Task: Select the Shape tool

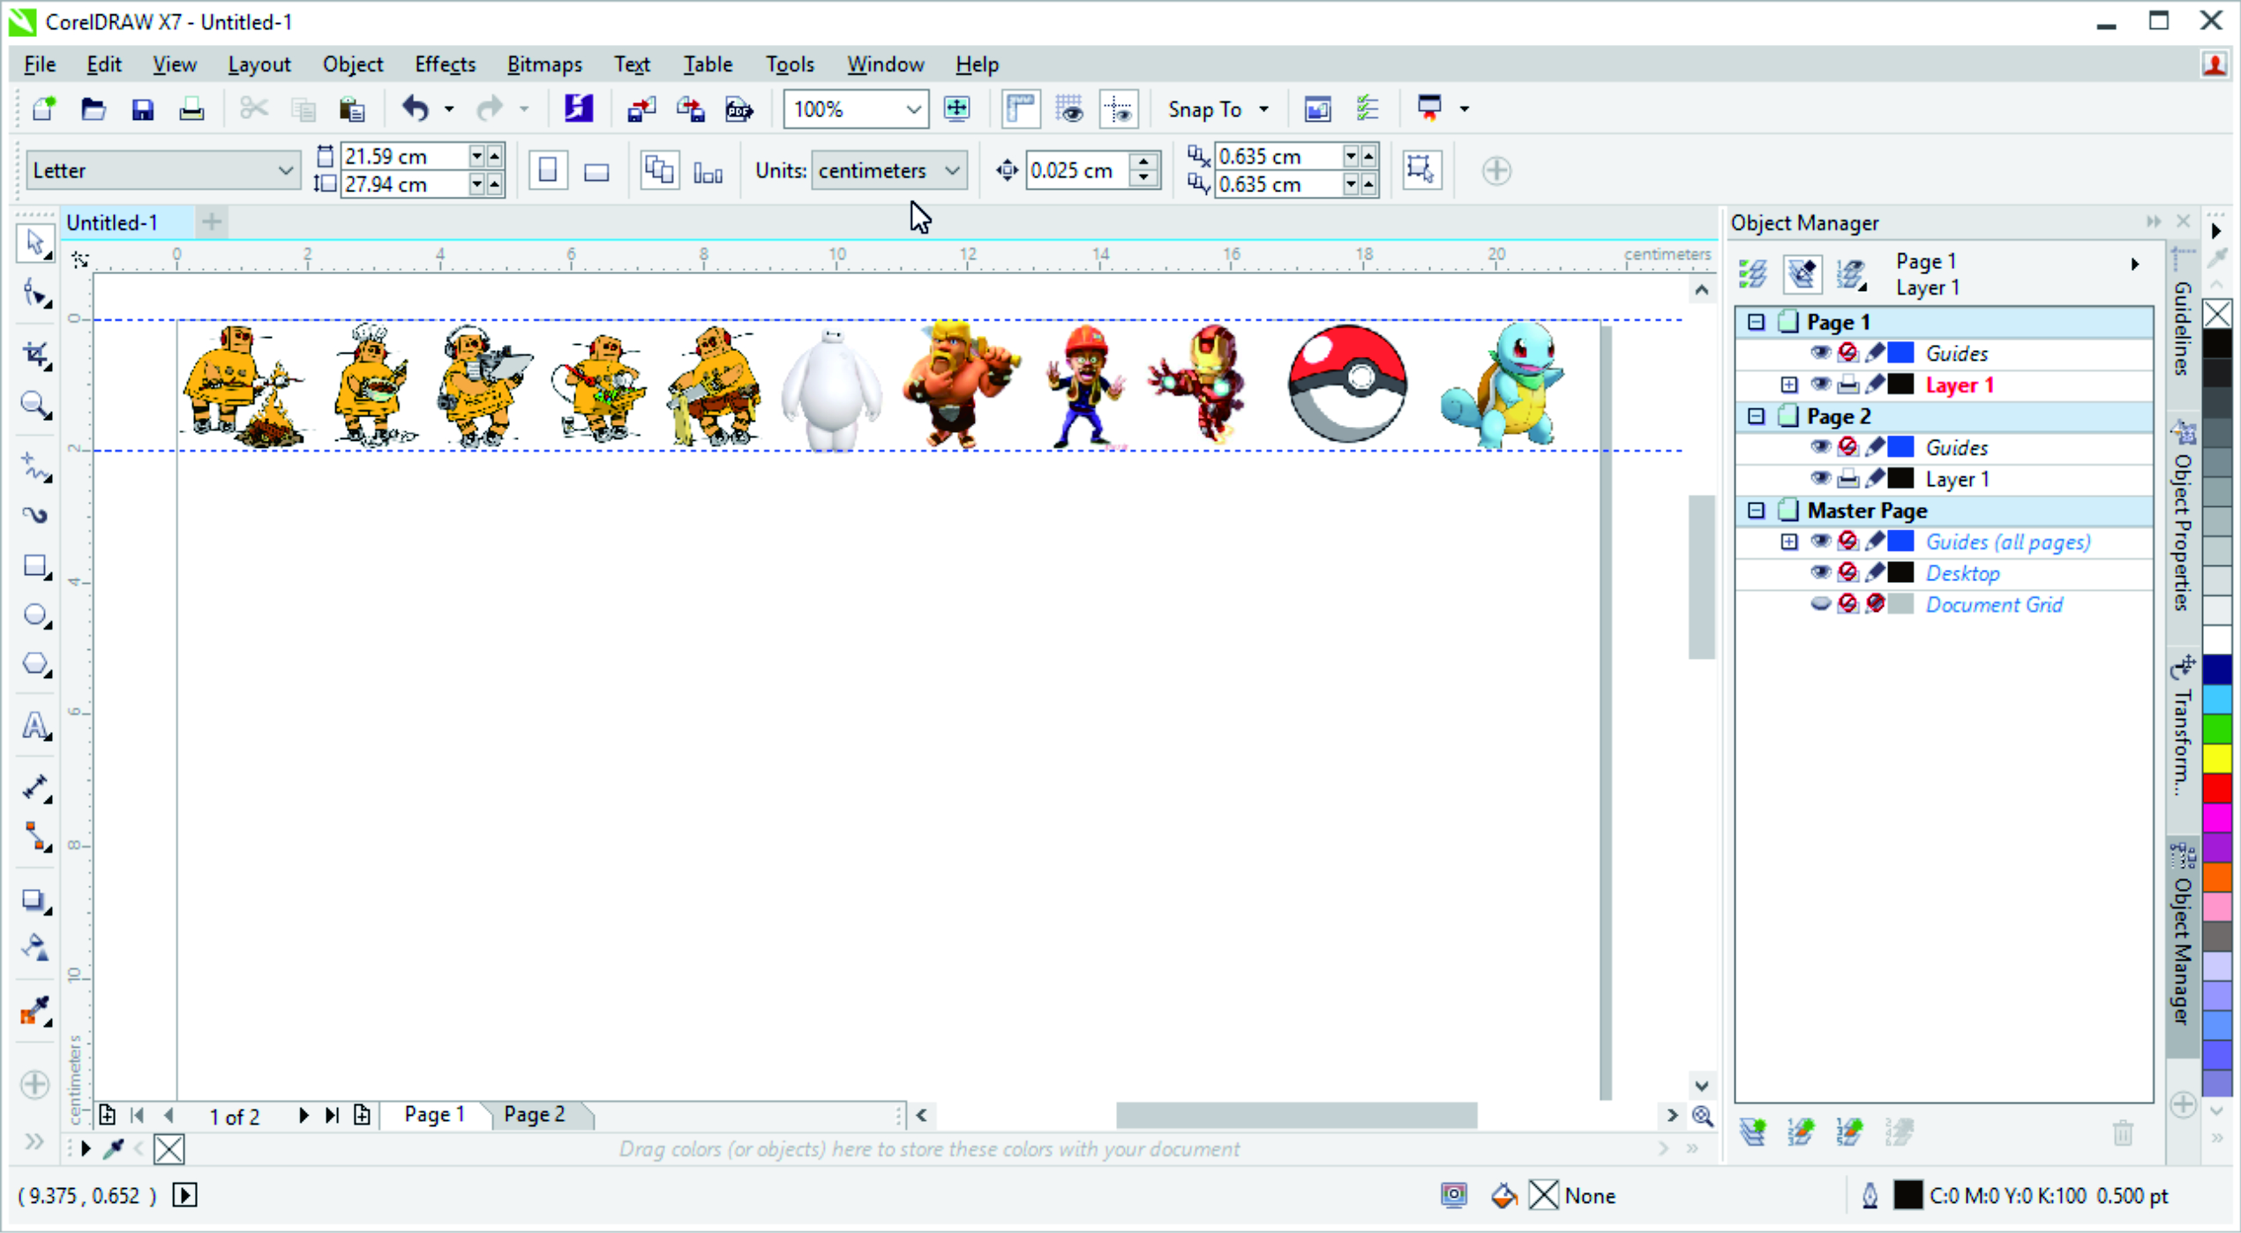Action: pyautogui.click(x=35, y=294)
